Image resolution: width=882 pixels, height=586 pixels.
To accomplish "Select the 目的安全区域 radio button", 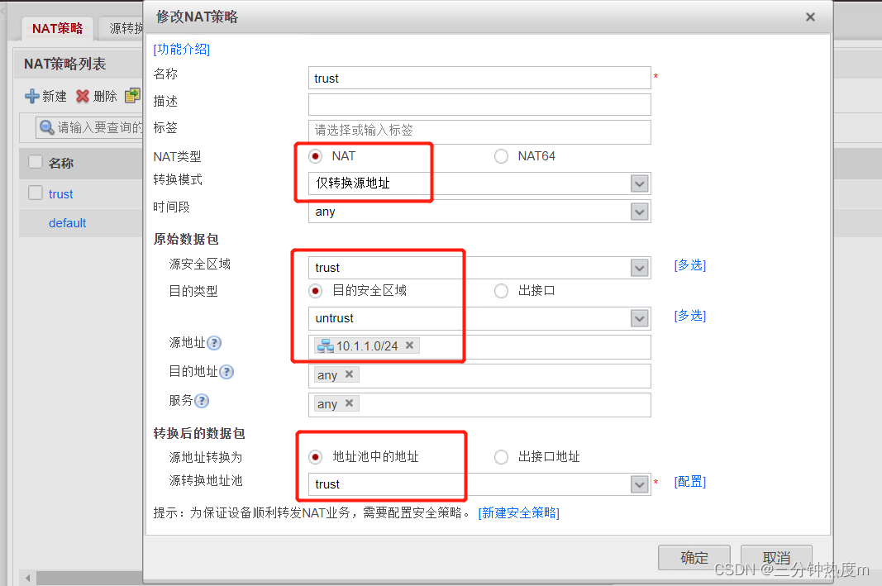I will click(x=316, y=291).
